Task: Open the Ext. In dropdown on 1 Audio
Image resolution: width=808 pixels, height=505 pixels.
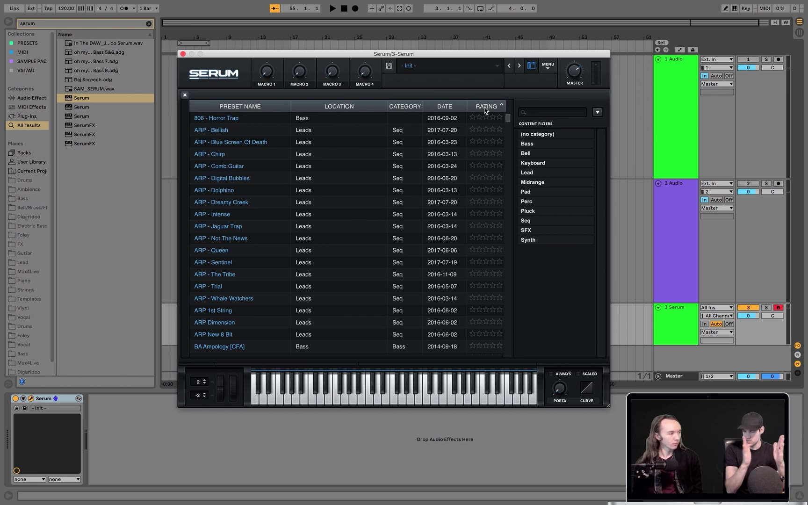Action: click(x=717, y=59)
